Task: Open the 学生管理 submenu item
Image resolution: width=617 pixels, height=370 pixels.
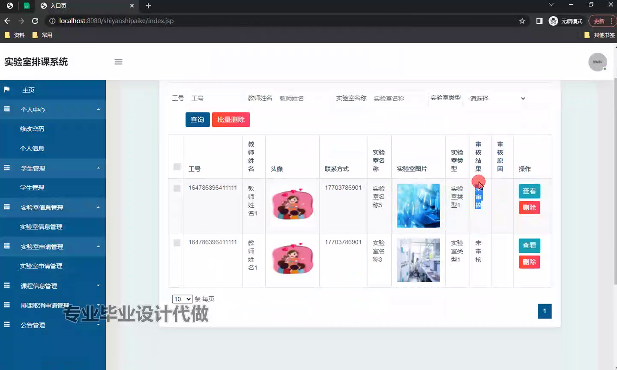Action: (32, 188)
